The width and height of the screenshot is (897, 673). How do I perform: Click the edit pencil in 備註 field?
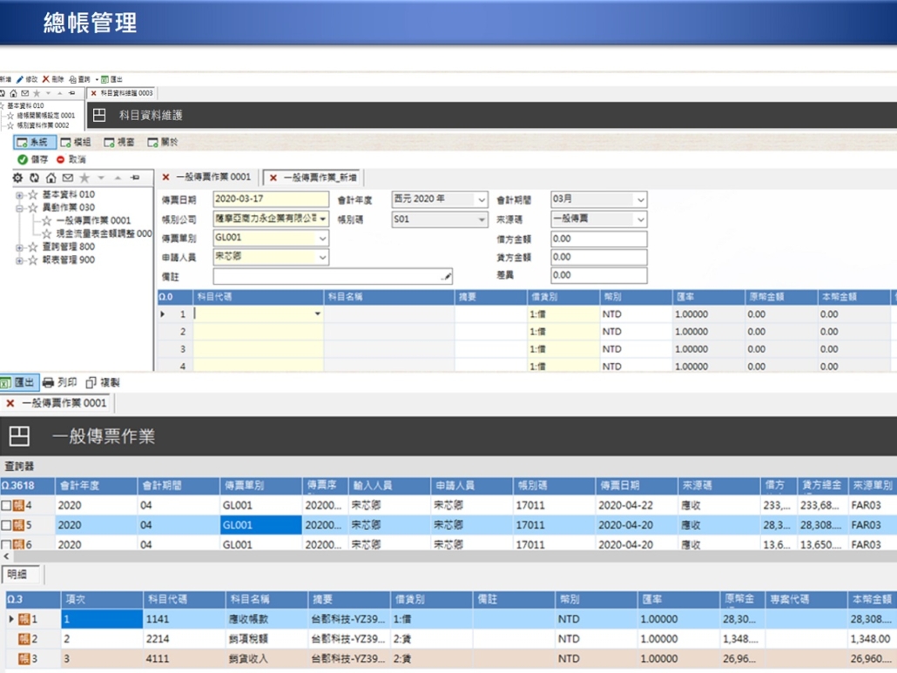pyautogui.click(x=446, y=277)
